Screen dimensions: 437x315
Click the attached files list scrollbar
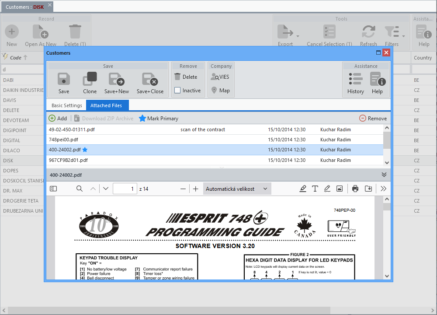coord(386,140)
